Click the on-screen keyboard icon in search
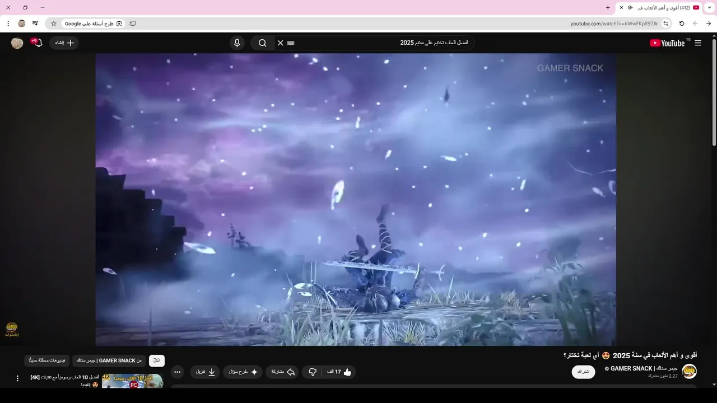Image resolution: width=717 pixels, height=403 pixels. coord(291,43)
